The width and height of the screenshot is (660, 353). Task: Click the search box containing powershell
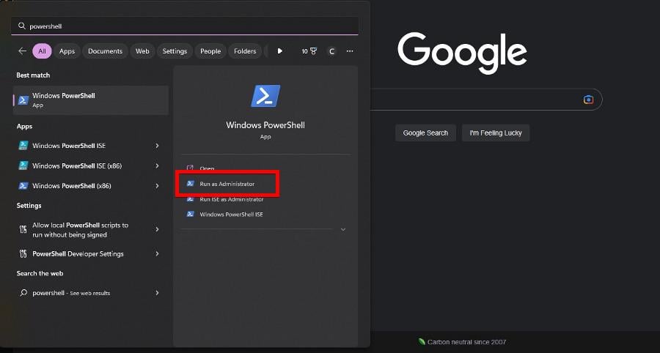click(185, 26)
